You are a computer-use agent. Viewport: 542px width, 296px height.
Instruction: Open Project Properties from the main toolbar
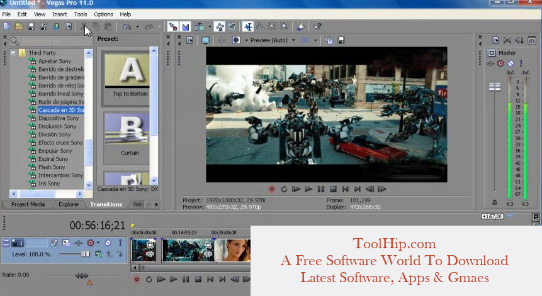tap(68, 26)
